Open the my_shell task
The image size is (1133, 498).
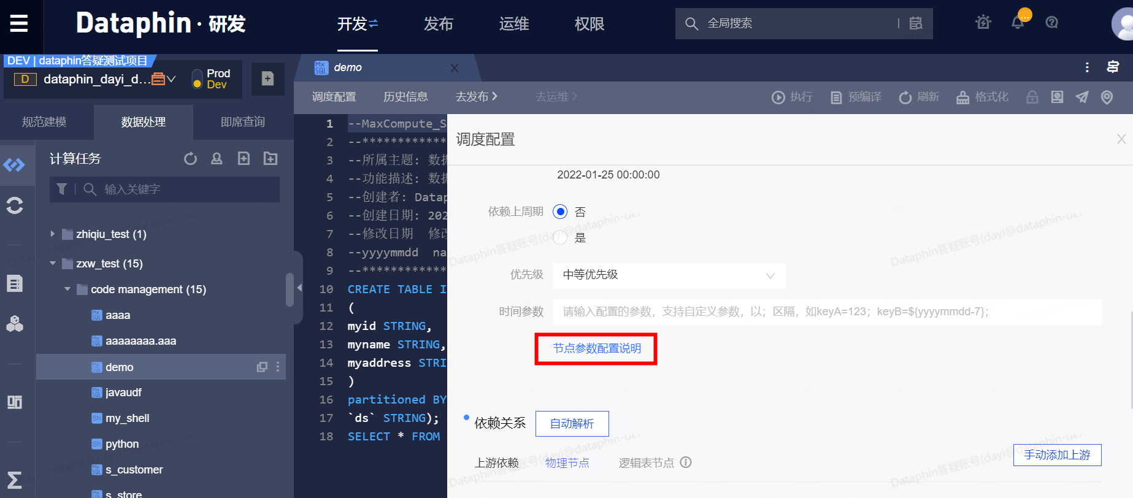127,418
